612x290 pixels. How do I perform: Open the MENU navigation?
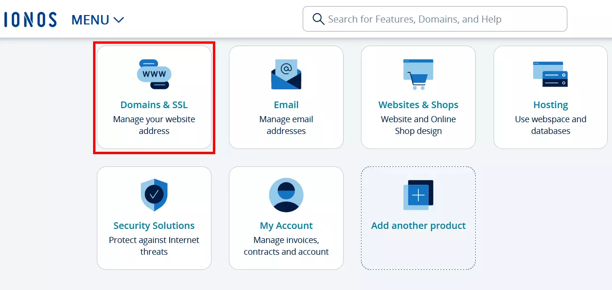tap(90, 20)
